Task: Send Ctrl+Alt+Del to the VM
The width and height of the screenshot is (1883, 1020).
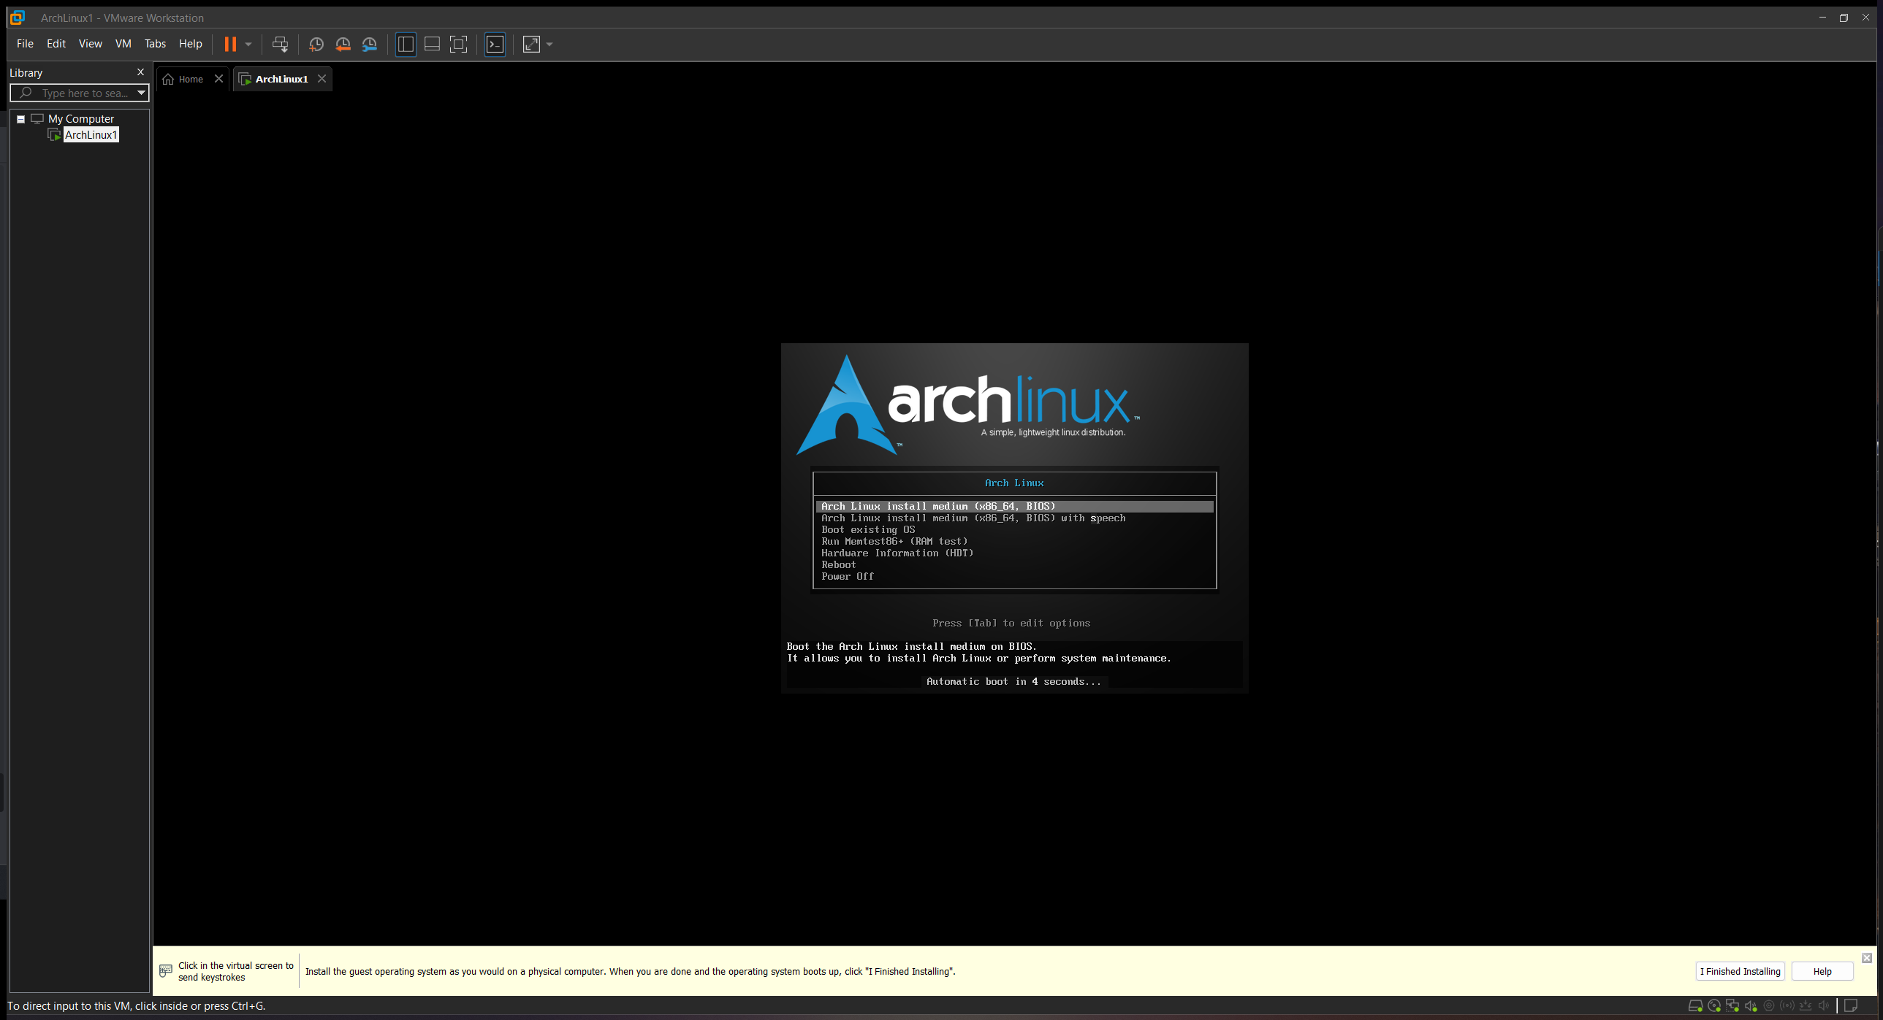Action: (x=280, y=44)
